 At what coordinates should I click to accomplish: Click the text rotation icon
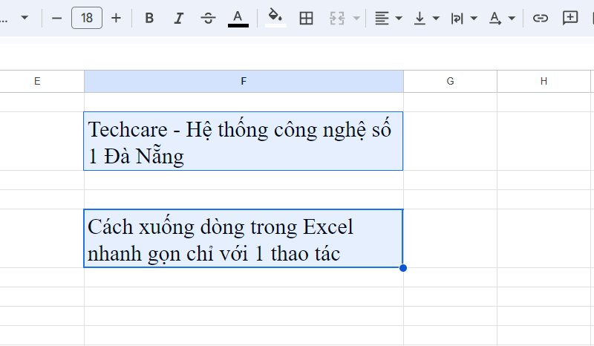[495, 18]
